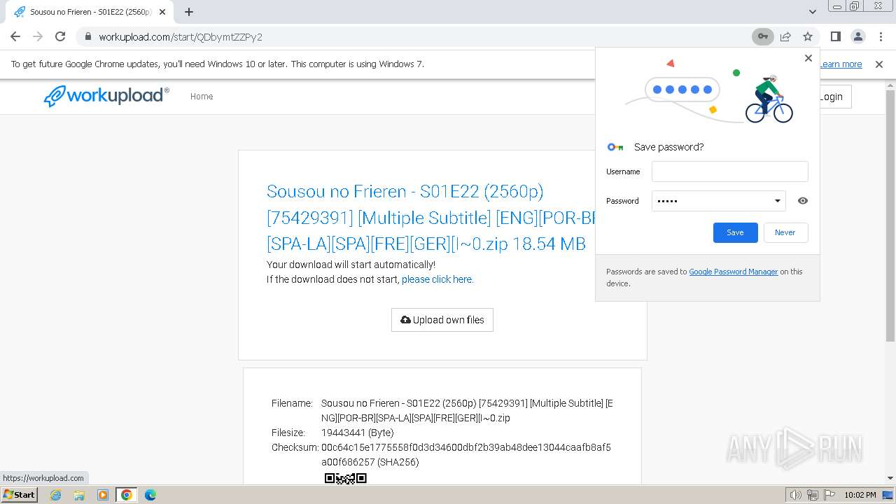Open File Explorer from taskbar
The image size is (896, 504).
79,495
